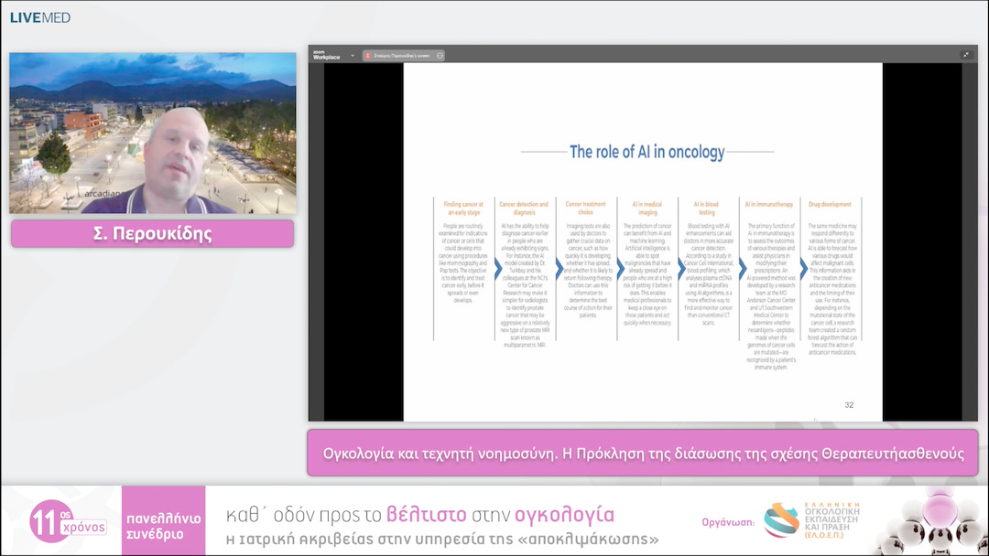
Task: Click the 'AI in immunotherapy' heading
Action: (769, 204)
